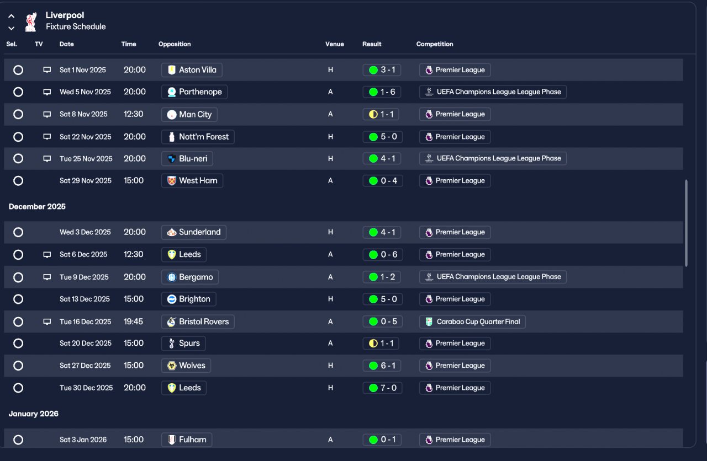Click TV icon on Bristol Rovers row

(47, 321)
